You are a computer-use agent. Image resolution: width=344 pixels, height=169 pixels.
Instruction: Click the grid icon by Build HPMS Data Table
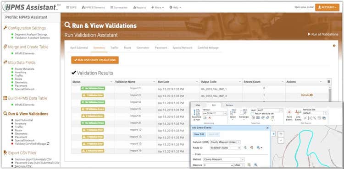(x=5, y=98)
